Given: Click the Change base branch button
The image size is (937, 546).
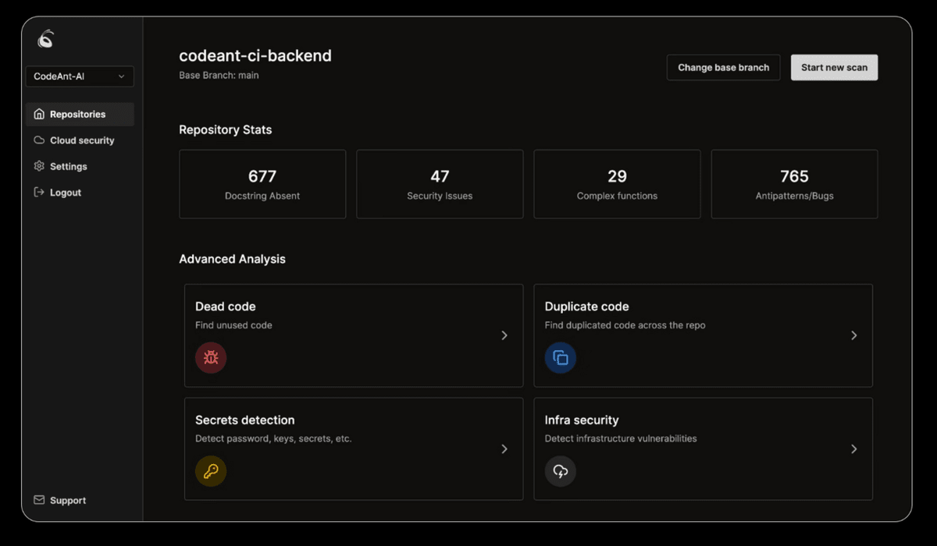Looking at the screenshot, I should pyautogui.click(x=724, y=68).
